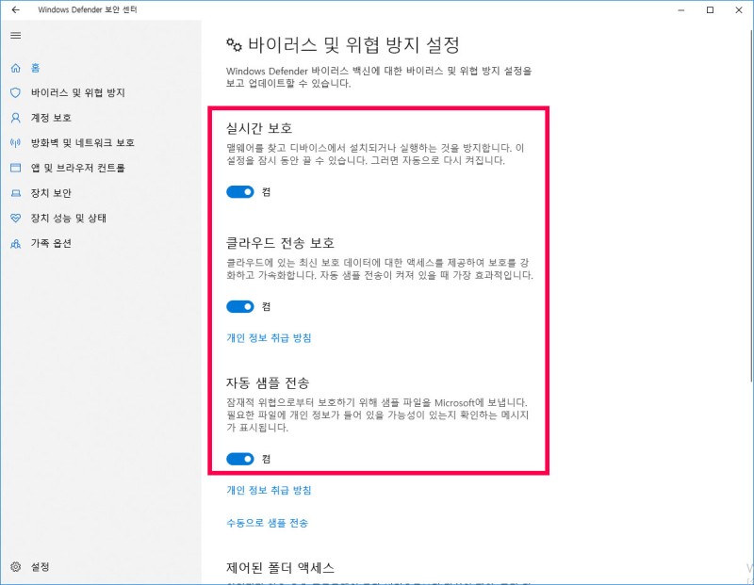Select 앱 및 브라우저 컨트롤 item
This screenshot has height=585, width=754.
pos(78,168)
